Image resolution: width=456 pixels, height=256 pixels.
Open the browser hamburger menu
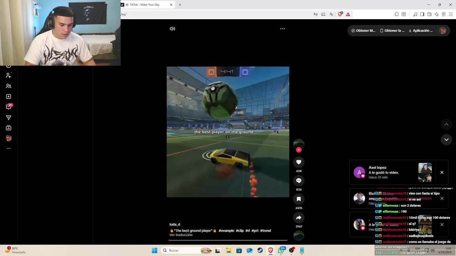pyautogui.click(x=451, y=14)
